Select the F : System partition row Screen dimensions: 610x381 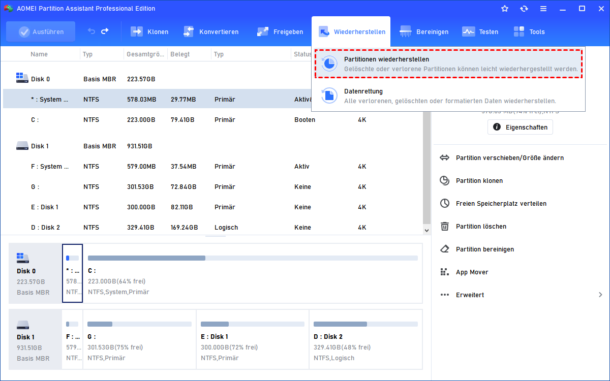pos(213,166)
